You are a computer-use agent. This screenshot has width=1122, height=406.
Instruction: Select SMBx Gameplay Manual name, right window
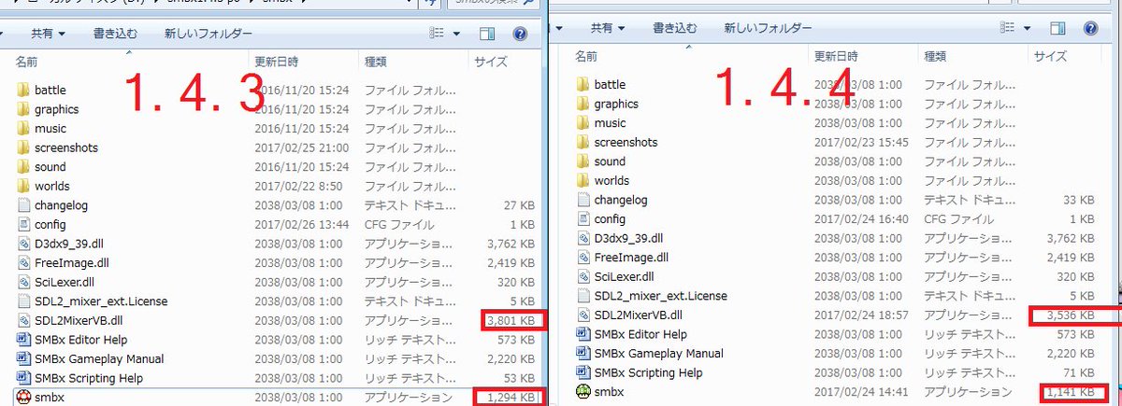point(659,354)
